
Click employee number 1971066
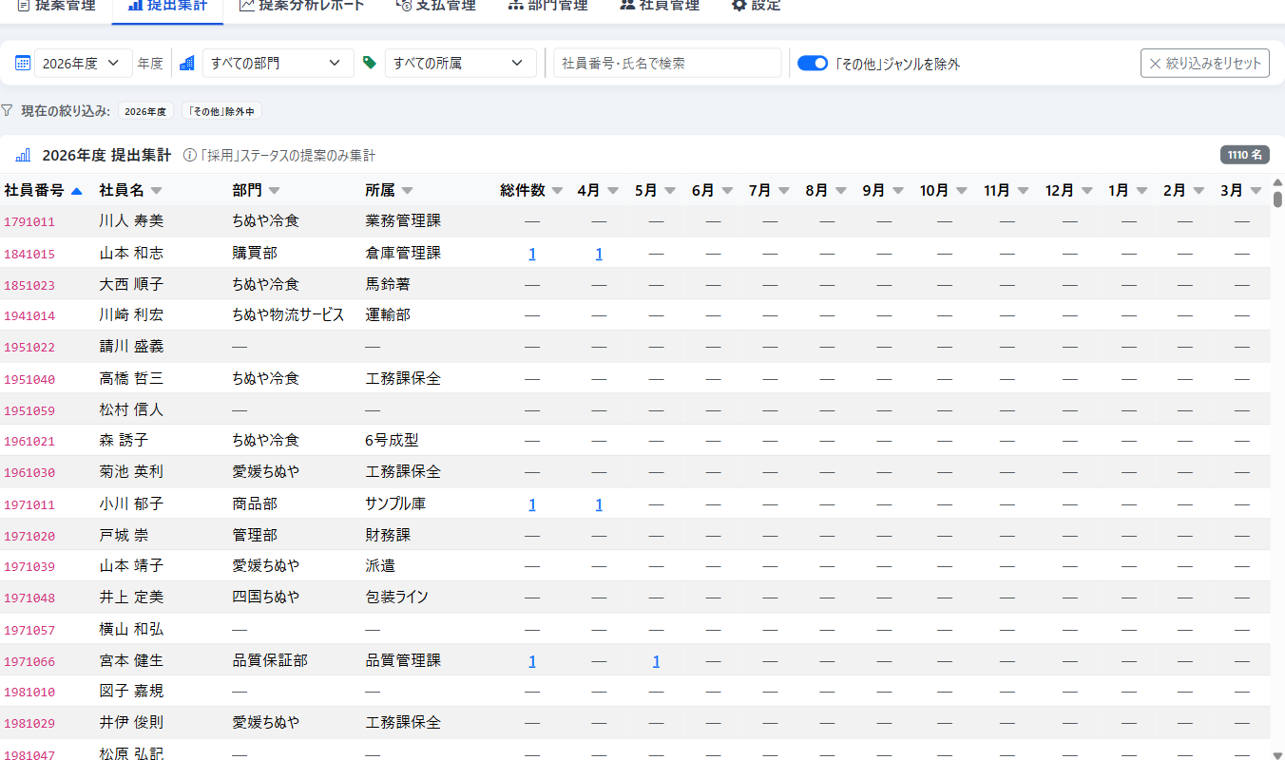pyautogui.click(x=29, y=661)
